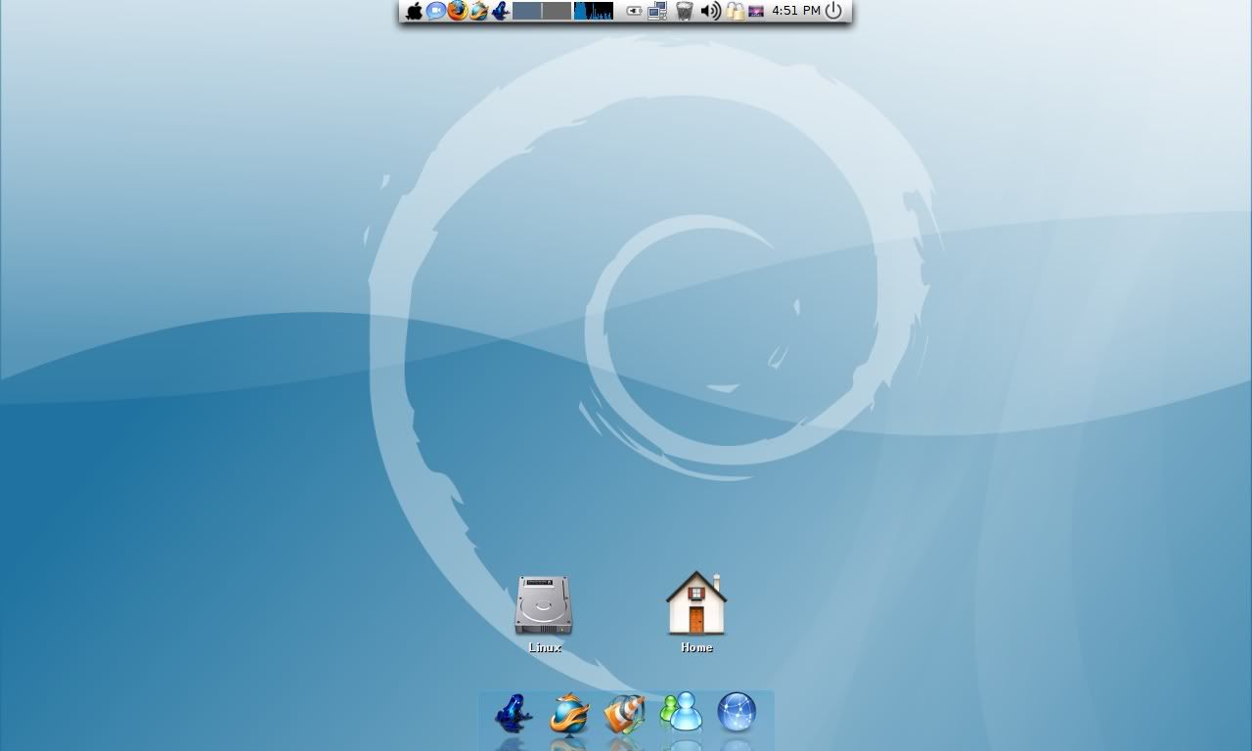This screenshot has width=1252, height=751.
Task: Click the padlock lock-screen icon
Action: click(735, 11)
